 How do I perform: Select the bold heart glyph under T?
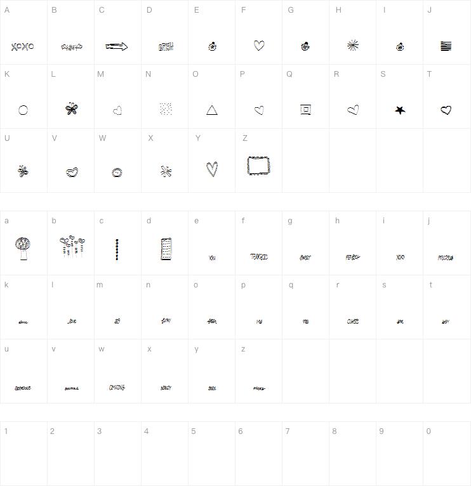pos(446,110)
